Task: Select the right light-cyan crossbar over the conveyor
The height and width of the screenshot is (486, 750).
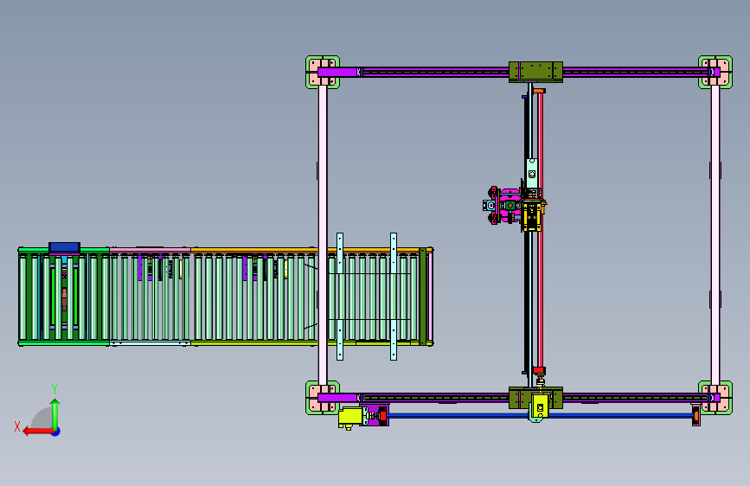Action: 394,296
